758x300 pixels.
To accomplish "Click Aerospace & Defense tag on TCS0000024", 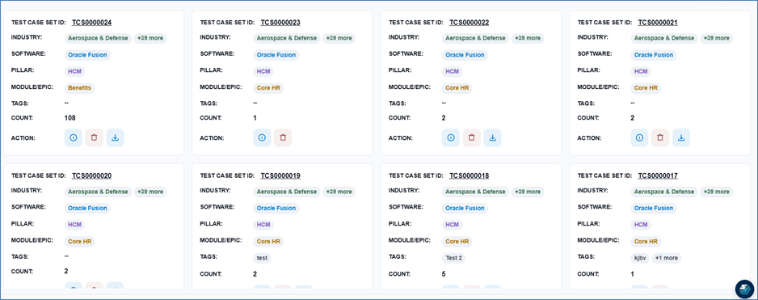I will (98, 38).
